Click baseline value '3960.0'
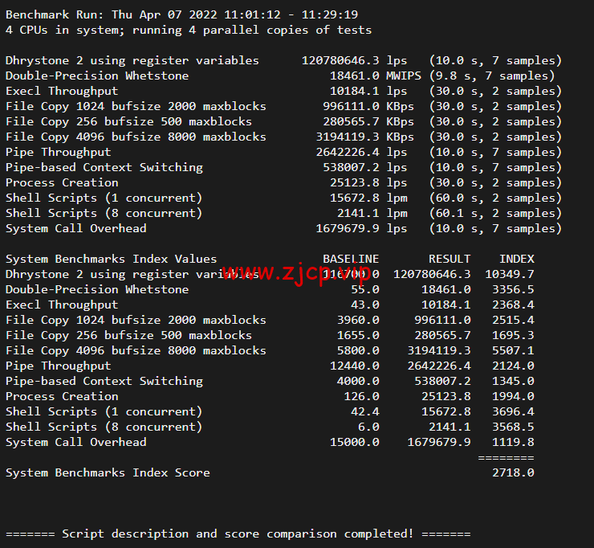594x548 pixels. pos(358,320)
